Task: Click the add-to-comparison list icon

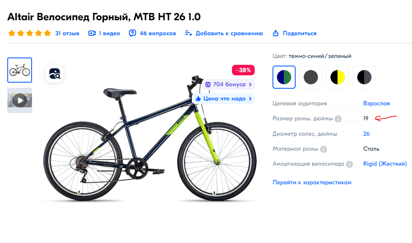Action: click(189, 33)
